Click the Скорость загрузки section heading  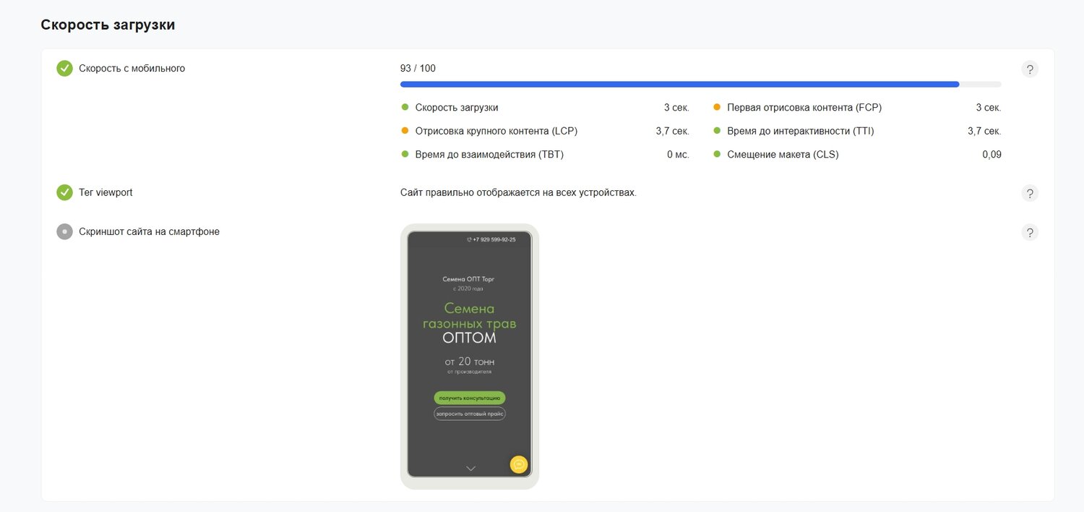click(108, 25)
